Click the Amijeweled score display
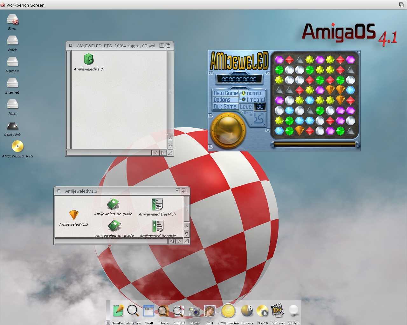This screenshot has height=325, width=407. 239,79
